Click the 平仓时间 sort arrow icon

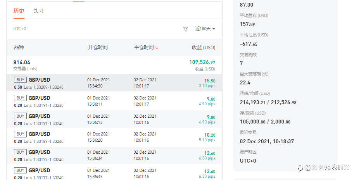[157, 48]
